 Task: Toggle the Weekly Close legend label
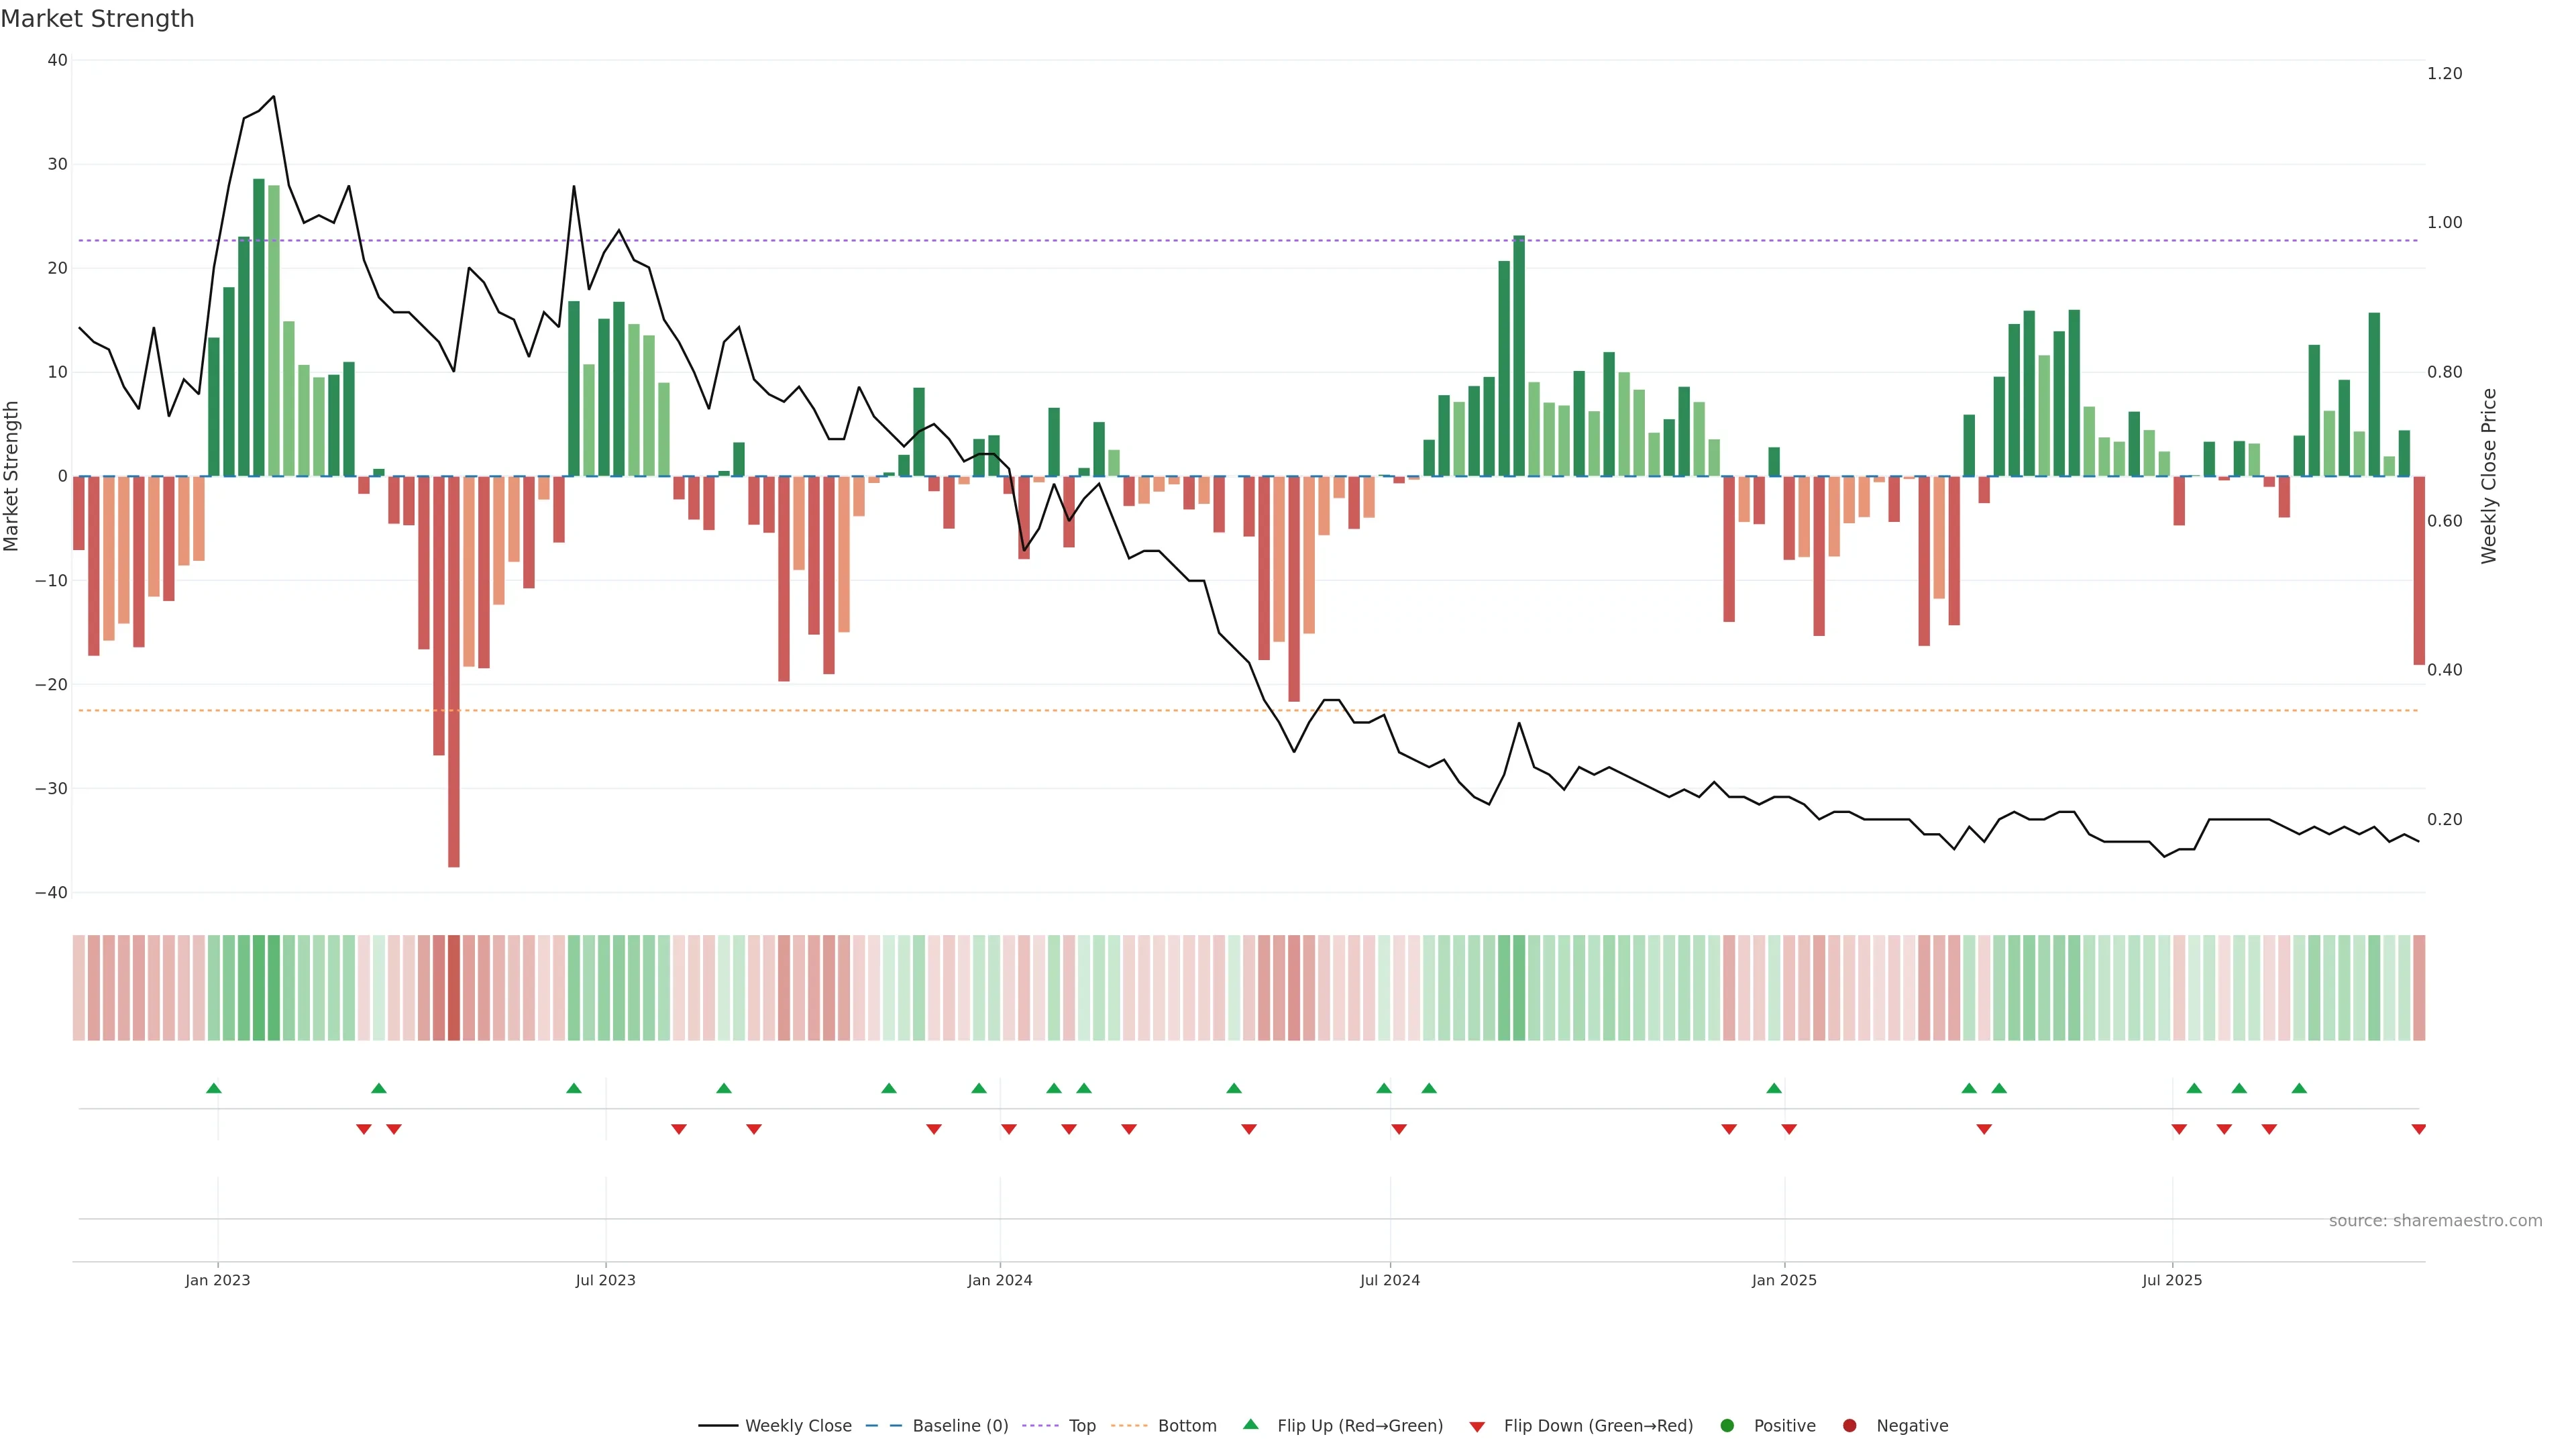(x=798, y=1426)
